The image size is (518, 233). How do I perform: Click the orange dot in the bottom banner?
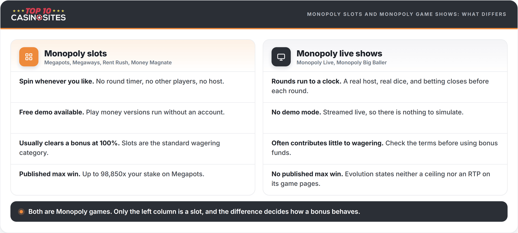[21, 212]
